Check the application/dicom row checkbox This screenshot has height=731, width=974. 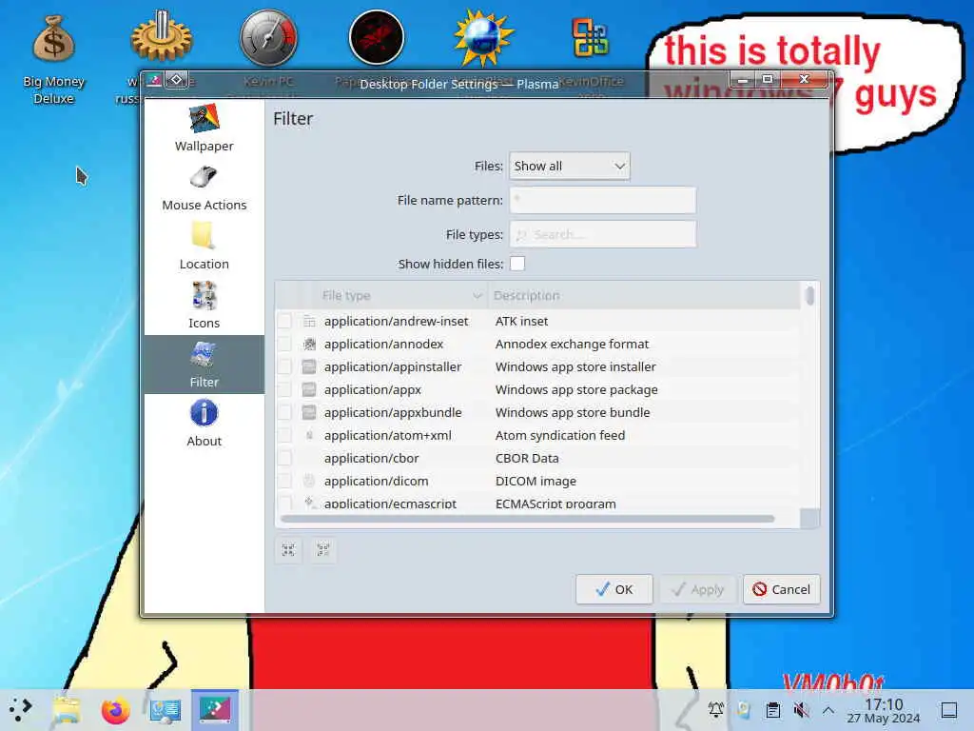click(x=284, y=481)
